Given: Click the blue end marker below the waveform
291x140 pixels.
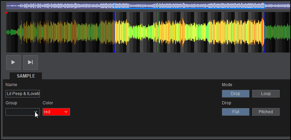Looking at the screenshot, I should 264,51.
